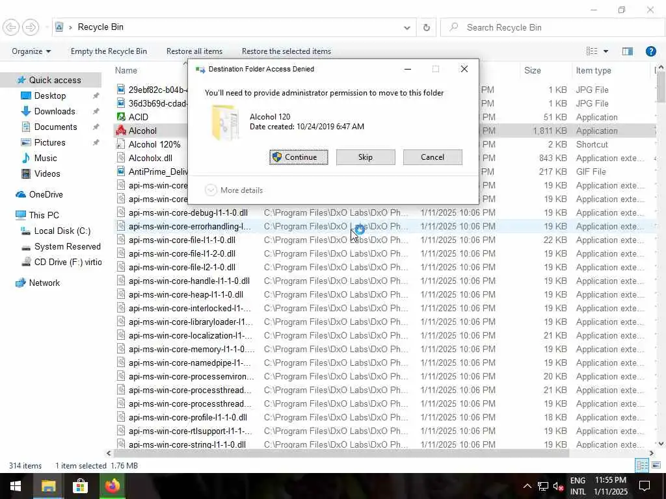Open Videos in navigation pane
The width and height of the screenshot is (666, 499).
click(47, 173)
